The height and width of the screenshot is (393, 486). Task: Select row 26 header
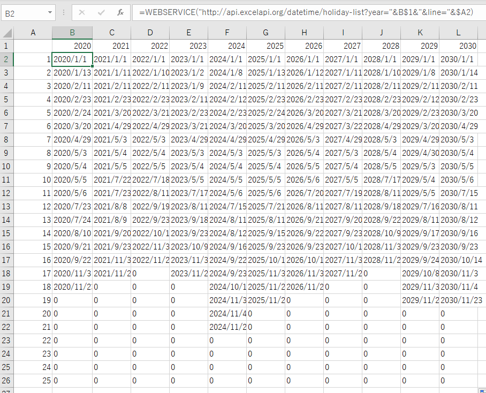6,380
